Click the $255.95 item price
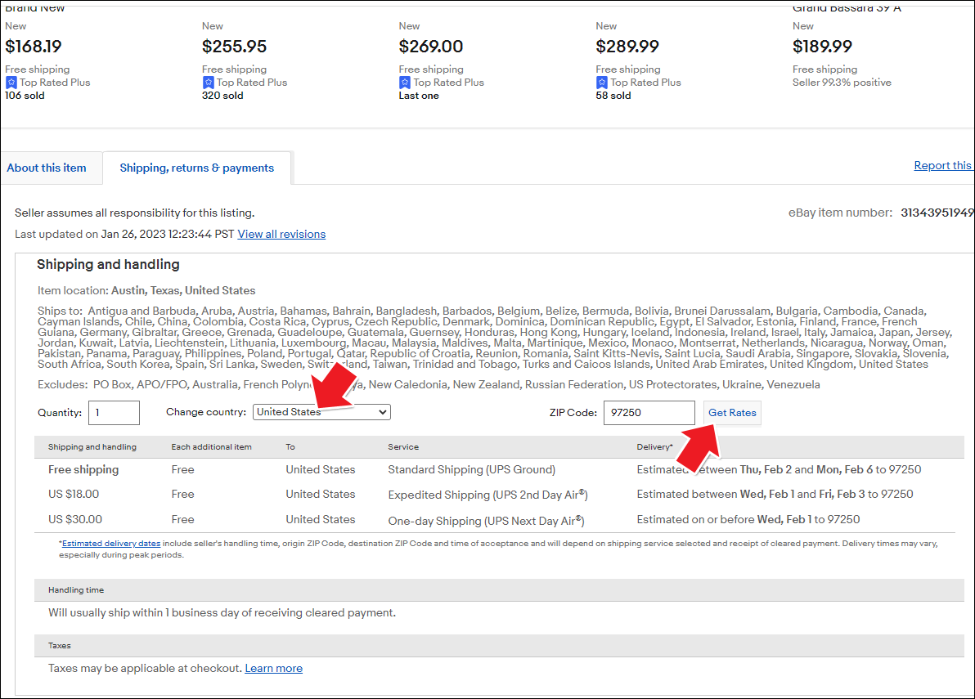Viewport: 975px width, 699px height. [235, 47]
